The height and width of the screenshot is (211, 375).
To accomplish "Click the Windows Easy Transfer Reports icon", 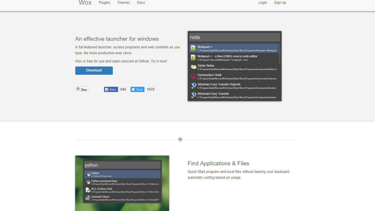I will (x=193, y=86).
